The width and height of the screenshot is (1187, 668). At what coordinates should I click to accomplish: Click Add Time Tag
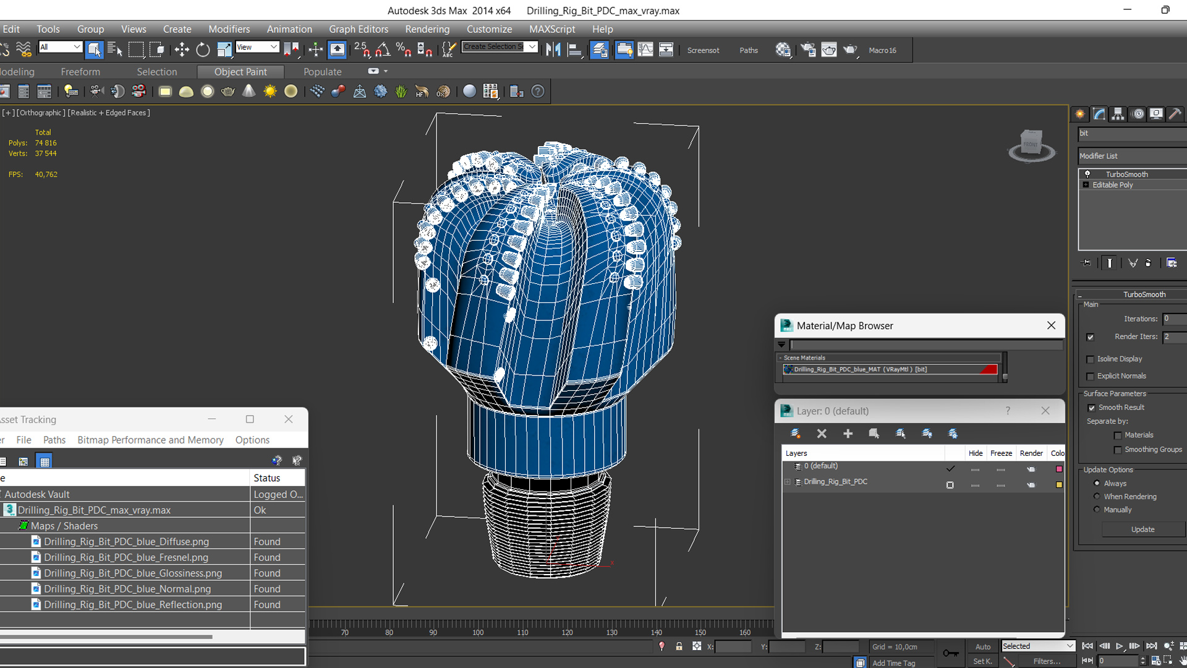coord(893,663)
